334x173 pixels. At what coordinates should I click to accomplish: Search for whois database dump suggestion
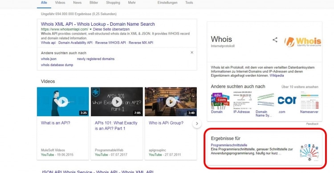[x=57, y=65]
